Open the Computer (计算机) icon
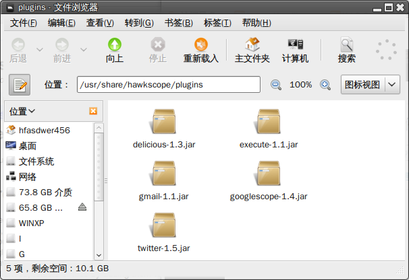Viewport: 409px width, 280px height. tap(295, 44)
